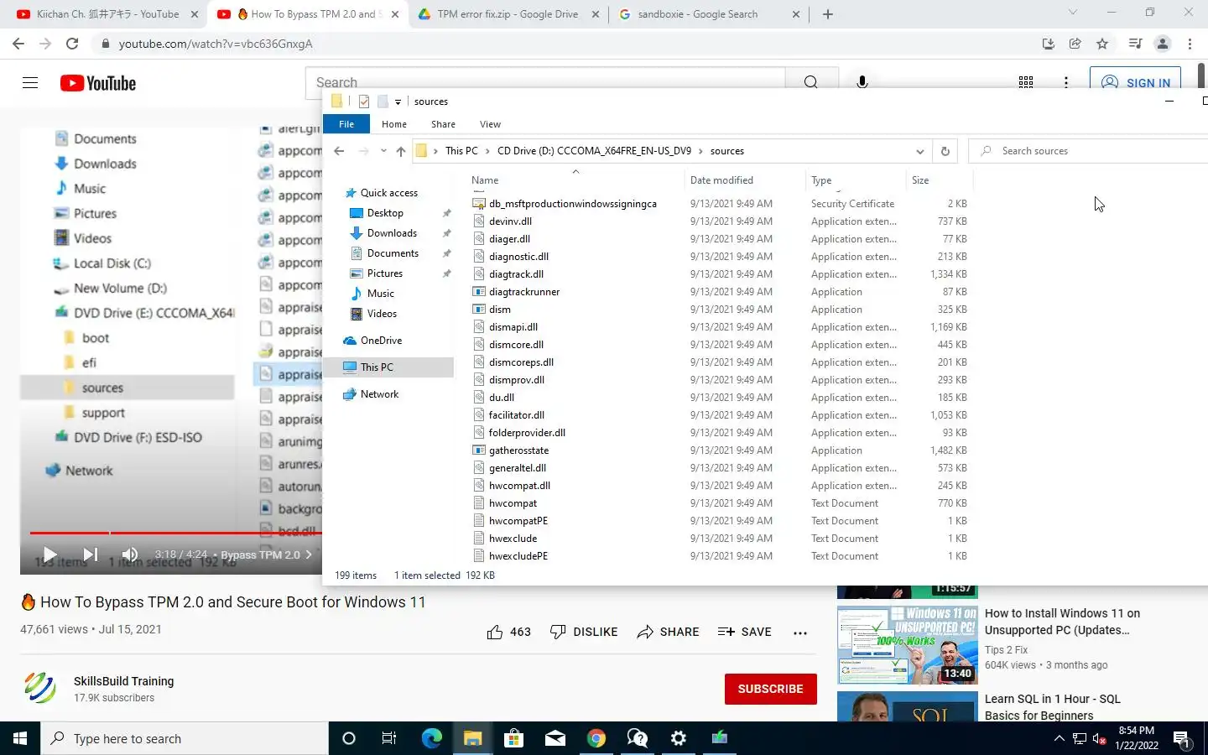This screenshot has height=755, width=1208.
Task: Click the SUBSCRIBE button
Action: coord(770,689)
